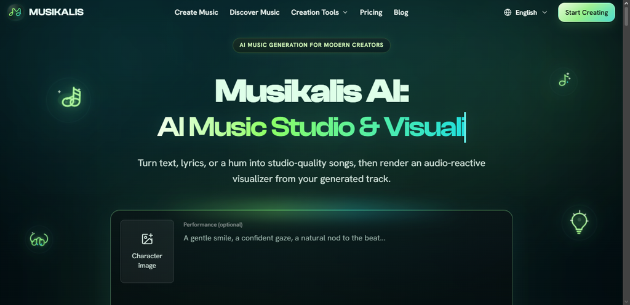The width and height of the screenshot is (630, 305).
Task: Click the AI Music Studio & Visuali headline
Action: tap(312, 127)
